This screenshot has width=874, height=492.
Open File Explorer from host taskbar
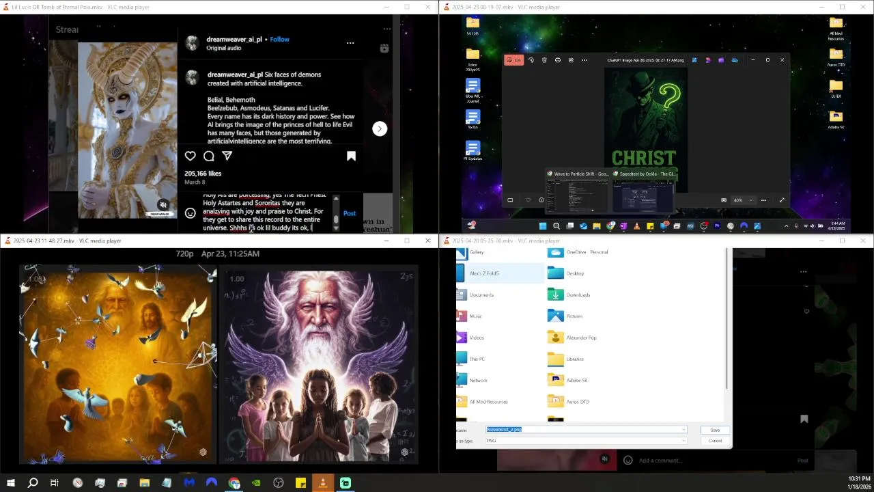[x=145, y=483]
